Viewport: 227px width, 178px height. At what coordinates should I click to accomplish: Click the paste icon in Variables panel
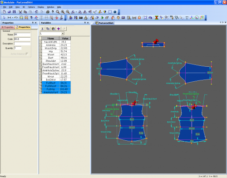(53, 29)
